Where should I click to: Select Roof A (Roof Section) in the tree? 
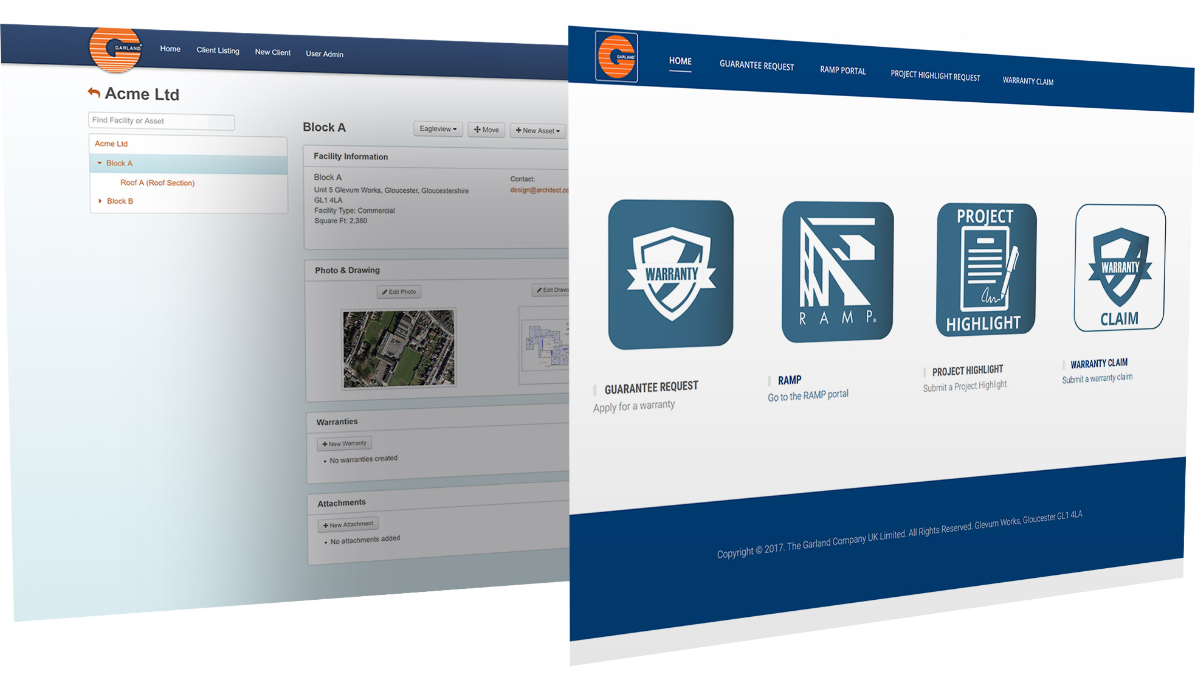point(157,182)
